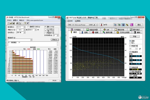Click the 114.7 MB/秒 maximum value

coord(135,60)
